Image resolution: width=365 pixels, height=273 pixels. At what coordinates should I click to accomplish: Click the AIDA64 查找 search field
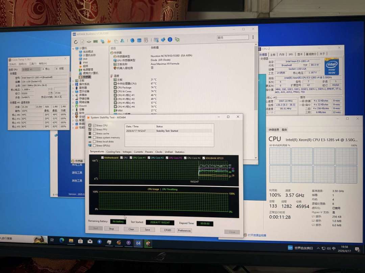point(233,37)
